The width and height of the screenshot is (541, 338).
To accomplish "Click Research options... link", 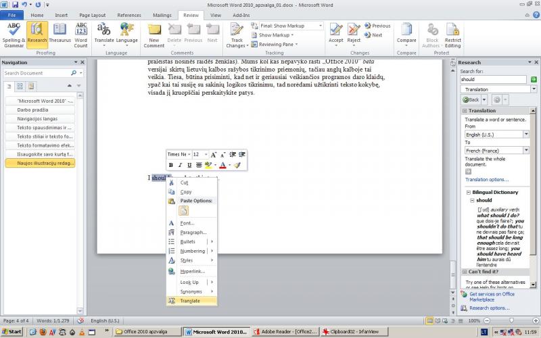I will [489, 308].
